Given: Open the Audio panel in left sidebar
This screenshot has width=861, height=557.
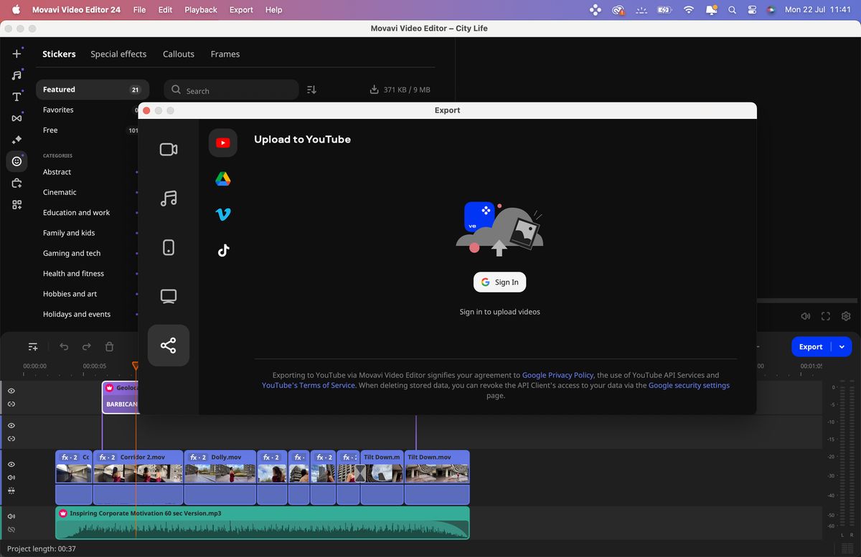Looking at the screenshot, I should tap(17, 74).
